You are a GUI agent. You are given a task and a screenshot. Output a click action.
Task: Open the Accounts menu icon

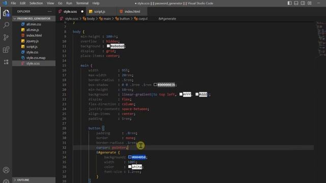pos(6,170)
